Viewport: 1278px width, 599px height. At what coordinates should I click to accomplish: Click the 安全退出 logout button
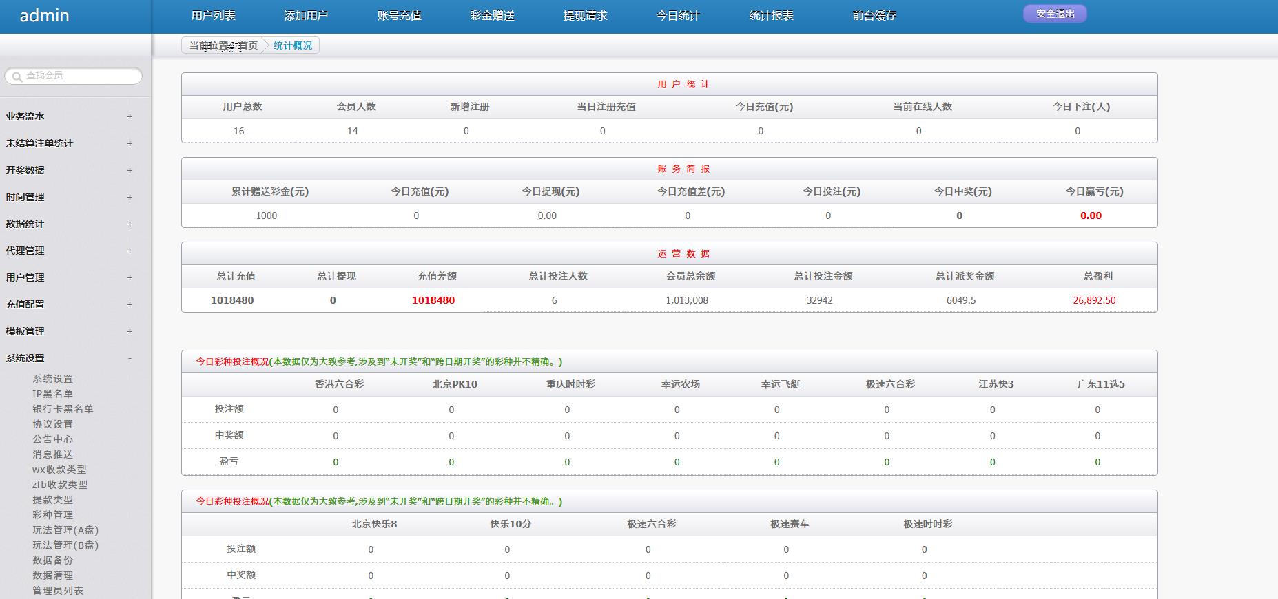[1054, 14]
